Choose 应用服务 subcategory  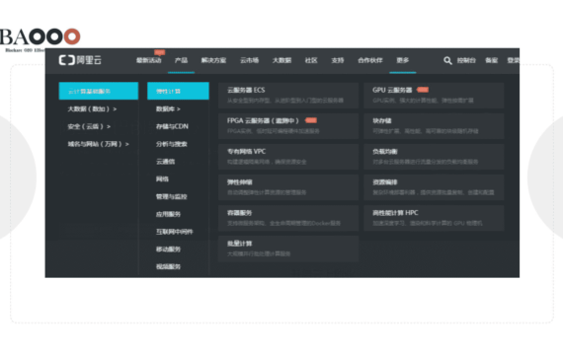[x=168, y=214]
